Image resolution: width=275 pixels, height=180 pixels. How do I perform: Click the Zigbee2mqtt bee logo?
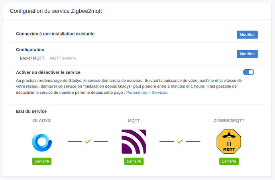pos(229,141)
